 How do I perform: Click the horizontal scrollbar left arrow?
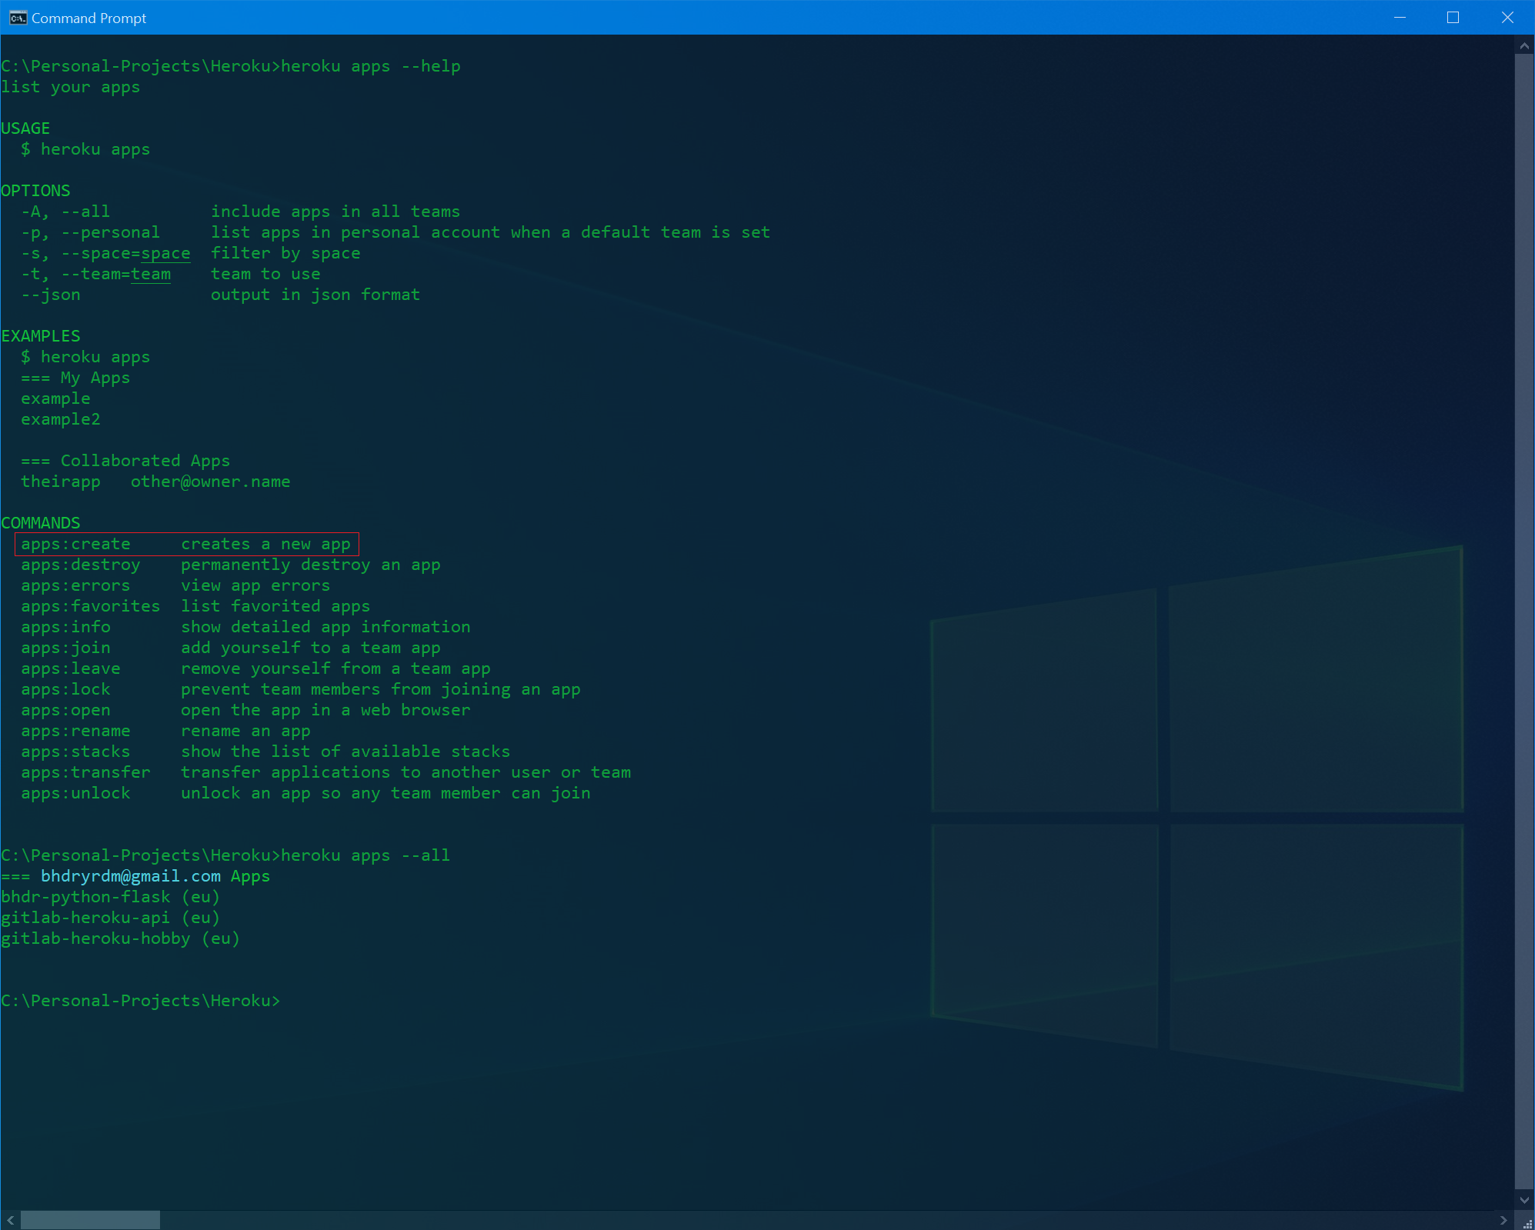tap(10, 1220)
